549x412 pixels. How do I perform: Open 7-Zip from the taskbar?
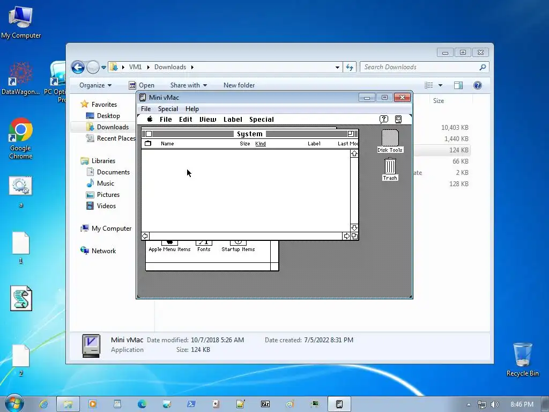pos(265,404)
